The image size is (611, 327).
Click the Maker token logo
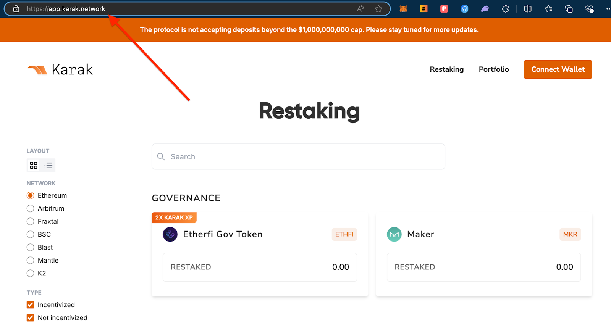(x=394, y=234)
